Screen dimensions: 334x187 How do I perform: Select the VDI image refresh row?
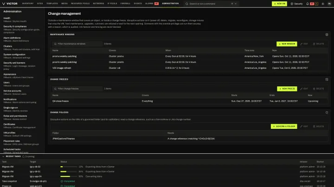[x=189, y=68]
